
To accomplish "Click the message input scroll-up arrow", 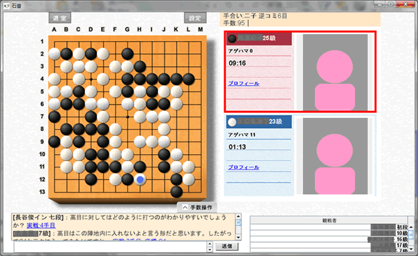I will pyautogui.click(x=210, y=244).
